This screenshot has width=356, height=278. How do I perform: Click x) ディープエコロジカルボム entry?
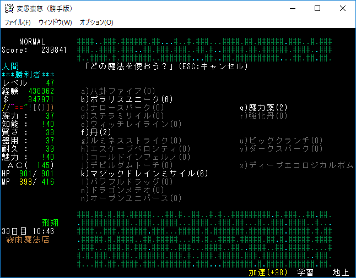(x=296, y=165)
